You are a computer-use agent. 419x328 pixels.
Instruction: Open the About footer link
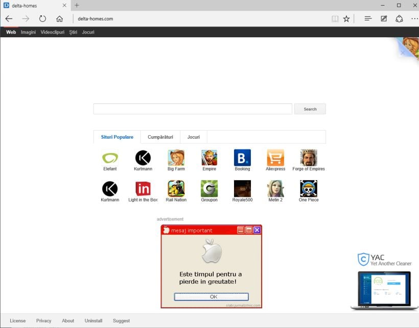click(68, 320)
